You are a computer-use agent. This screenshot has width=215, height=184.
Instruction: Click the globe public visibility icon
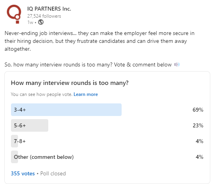coord(41,22)
